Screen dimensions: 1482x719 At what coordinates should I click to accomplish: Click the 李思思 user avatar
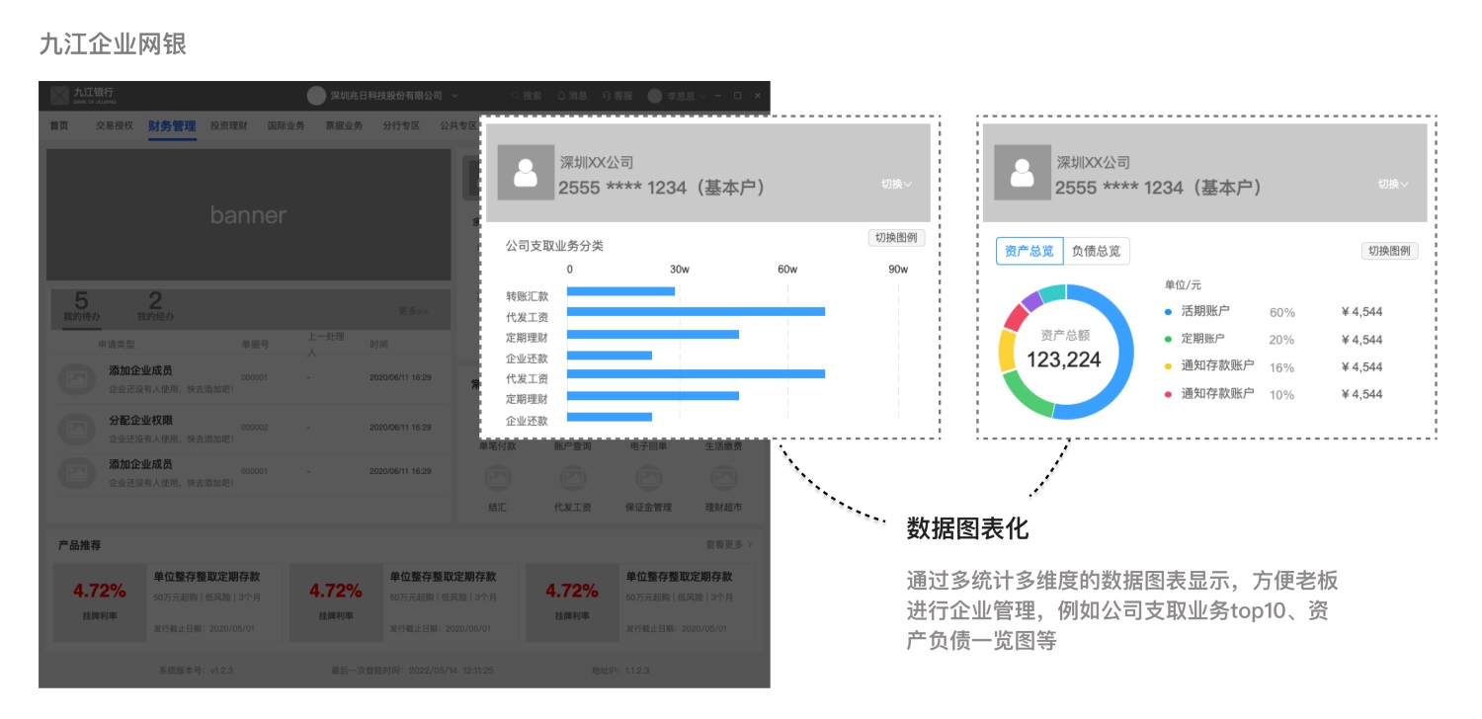click(654, 96)
